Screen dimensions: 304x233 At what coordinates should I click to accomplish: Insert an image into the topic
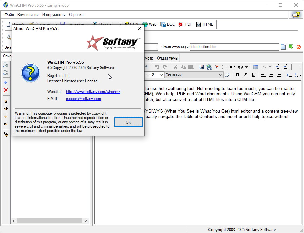point(201,67)
